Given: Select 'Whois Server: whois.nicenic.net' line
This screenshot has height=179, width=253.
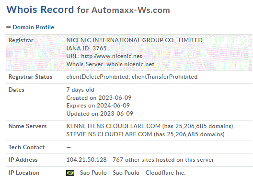Looking at the screenshot, I should tap(110, 64).
